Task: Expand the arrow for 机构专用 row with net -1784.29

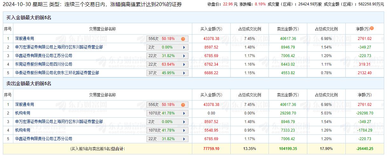Action: tap(184, 130)
